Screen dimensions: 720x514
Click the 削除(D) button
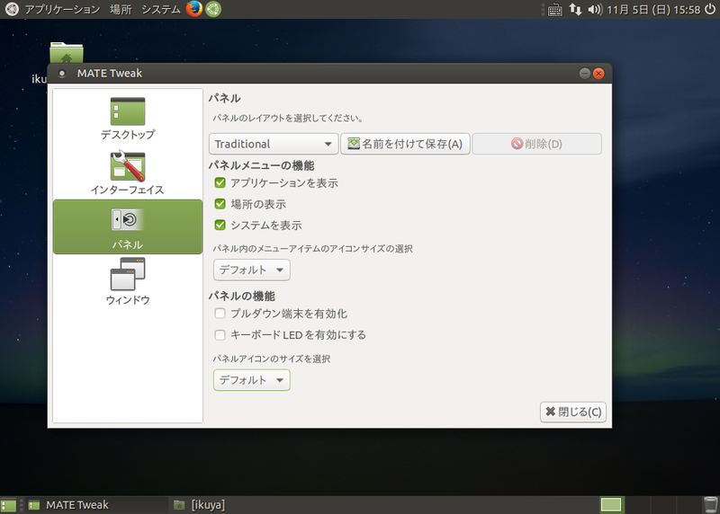point(536,144)
